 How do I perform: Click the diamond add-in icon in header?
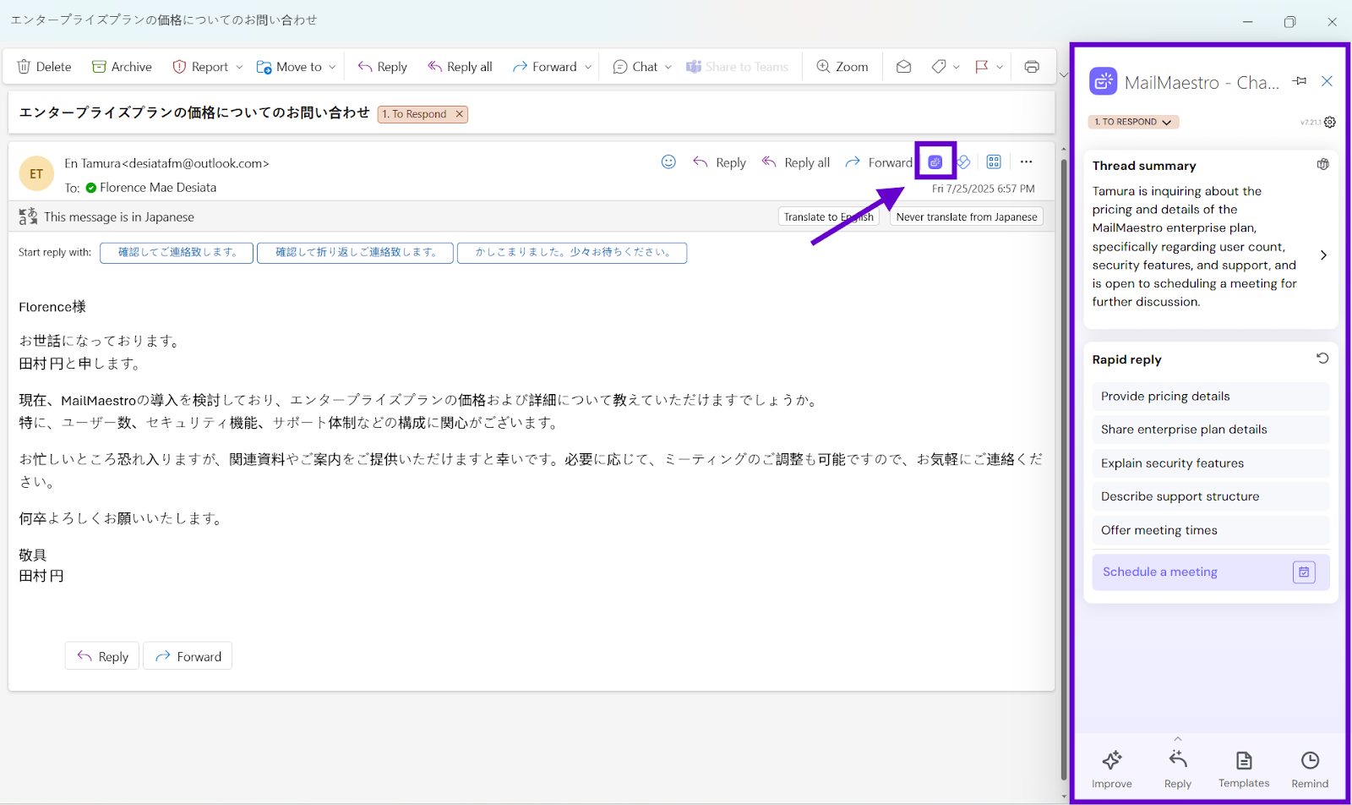[x=964, y=162]
